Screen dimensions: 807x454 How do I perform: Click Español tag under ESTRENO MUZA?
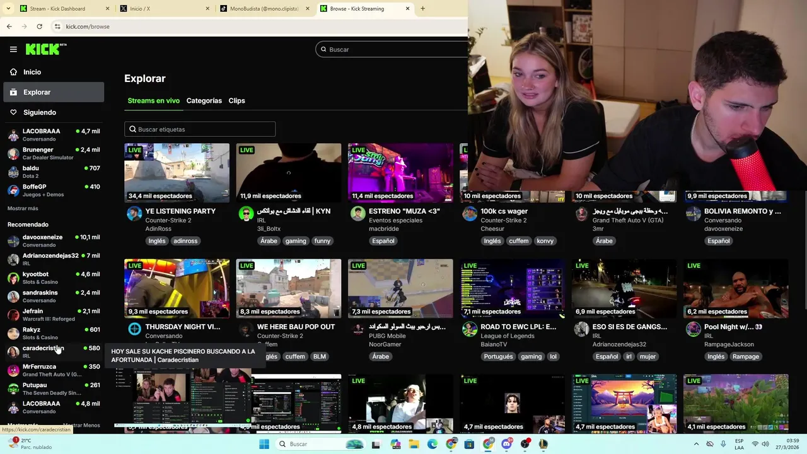click(383, 241)
